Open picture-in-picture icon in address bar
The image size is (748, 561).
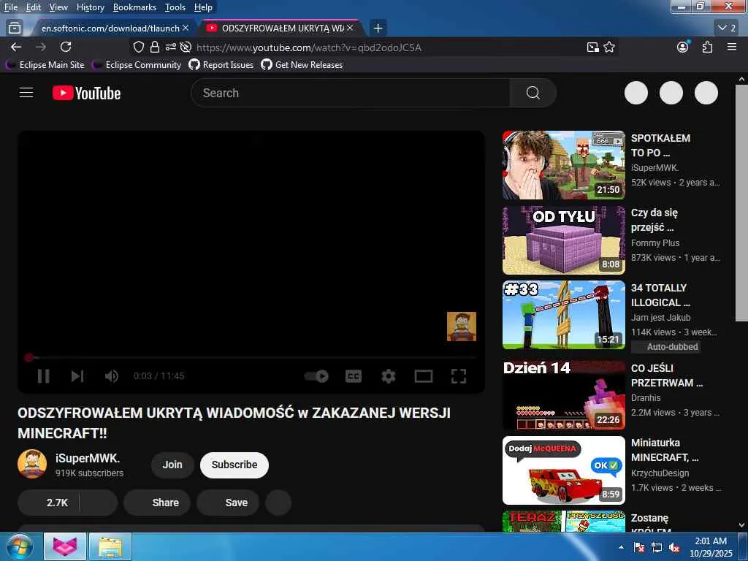pyautogui.click(x=592, y=47)
